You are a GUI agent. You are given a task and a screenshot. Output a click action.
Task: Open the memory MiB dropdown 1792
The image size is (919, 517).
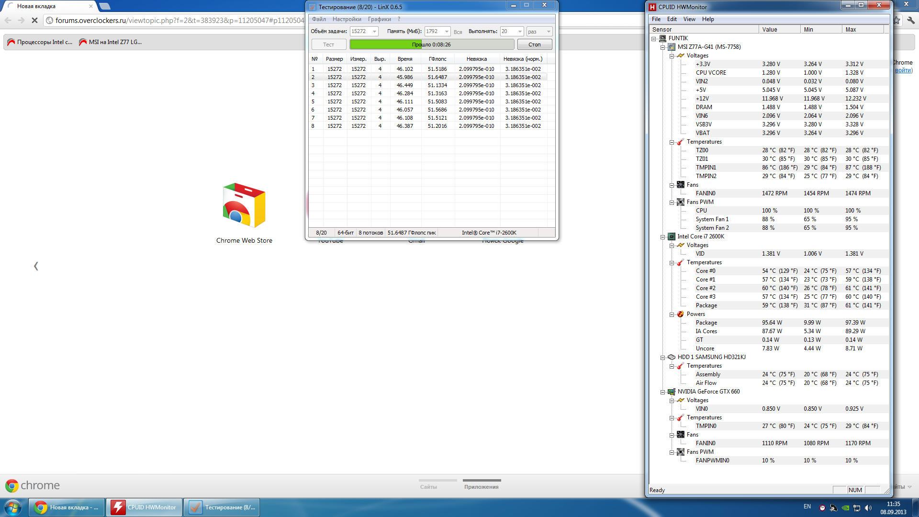tap(447, 32)
